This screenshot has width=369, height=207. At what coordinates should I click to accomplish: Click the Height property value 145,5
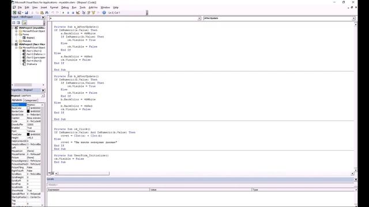(x=33, y=138)
